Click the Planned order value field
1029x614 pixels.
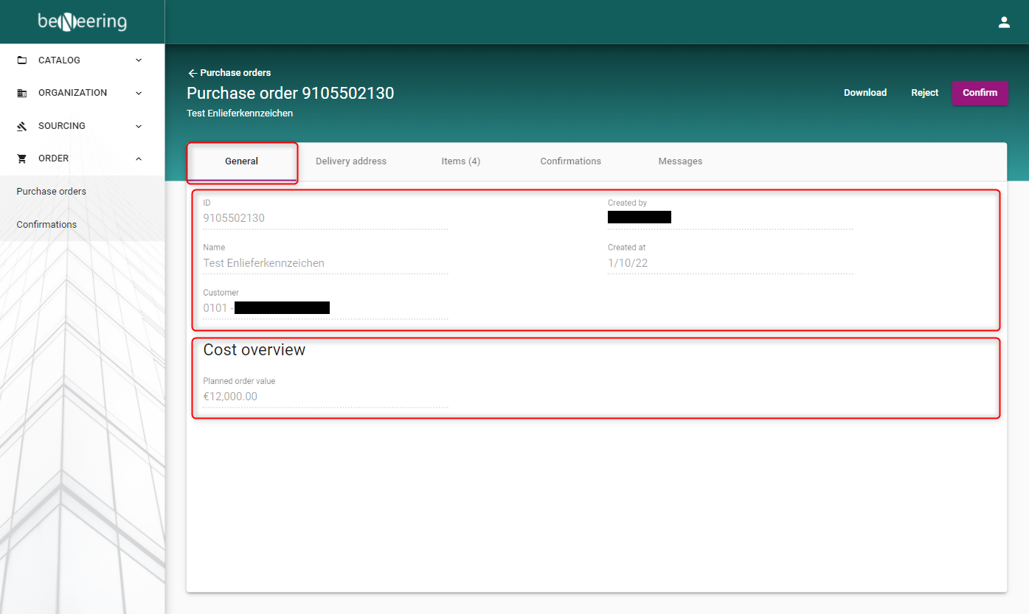point(325,397)
